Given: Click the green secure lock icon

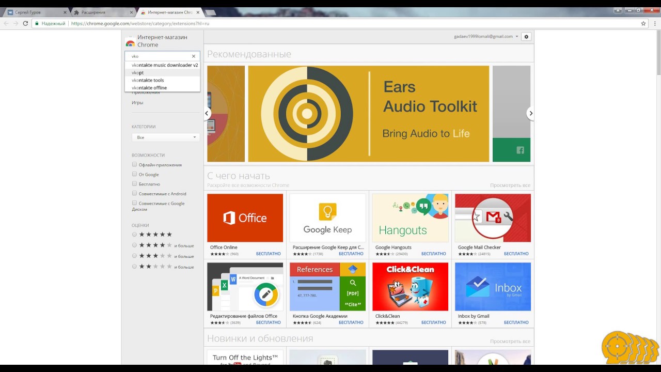Looking at the screenshot, I should click(37, 23).
